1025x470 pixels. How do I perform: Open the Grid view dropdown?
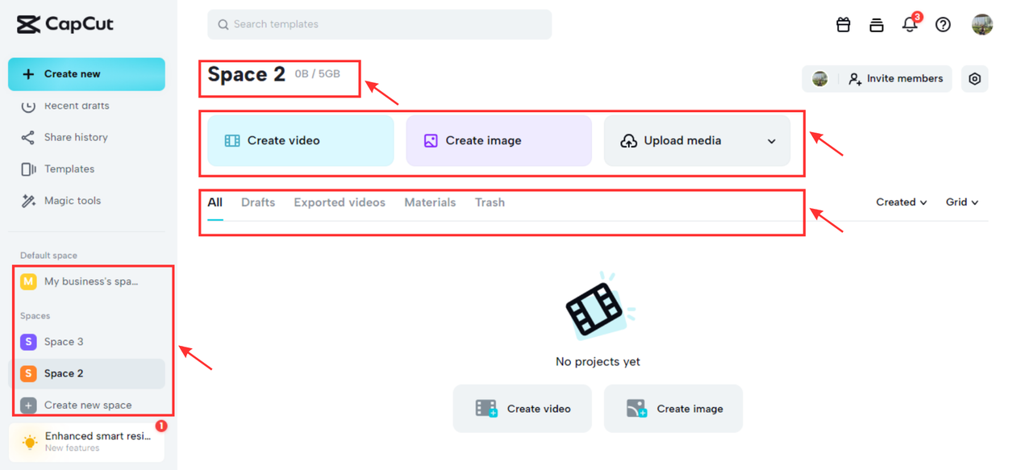click(962, 202)
